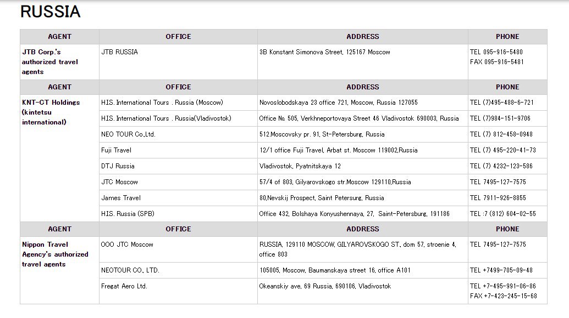Click the "NEO TOUR Co.,Ltd." office cell
Screen dimensions: 569x318
[178, 134]
